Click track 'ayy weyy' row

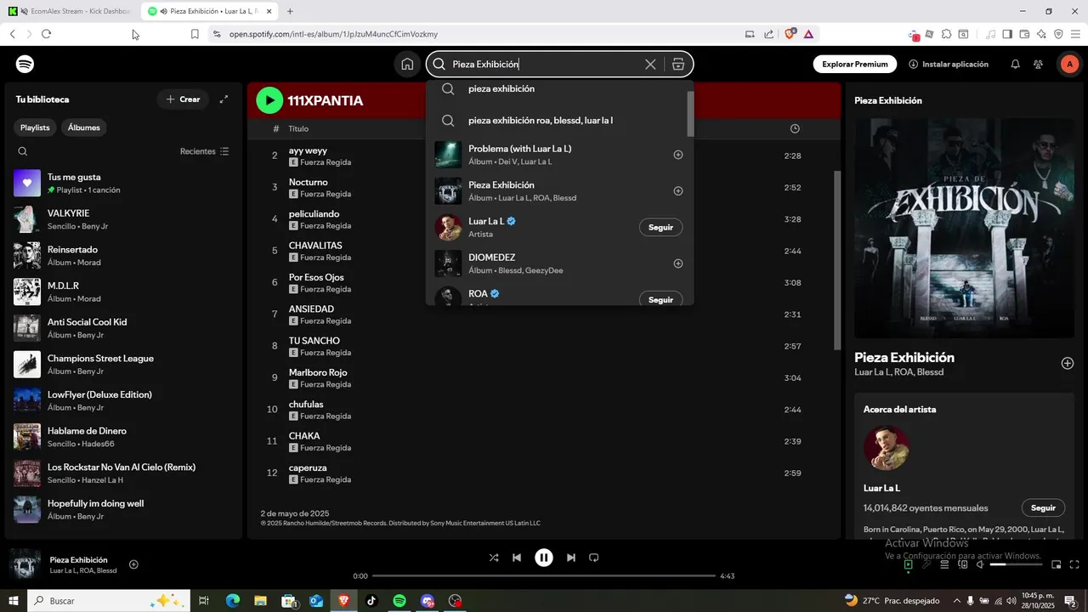[x=543, y=156]
